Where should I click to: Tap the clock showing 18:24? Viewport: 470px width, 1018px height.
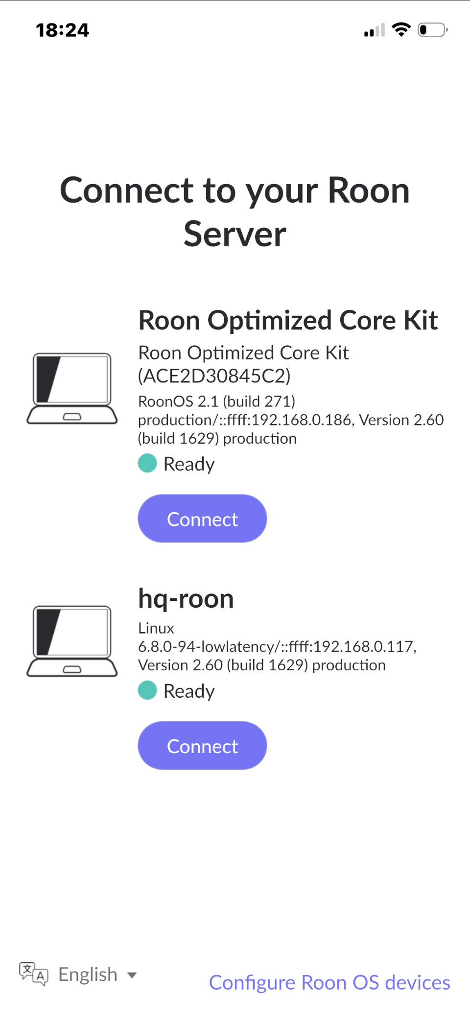tap(63, 30)
